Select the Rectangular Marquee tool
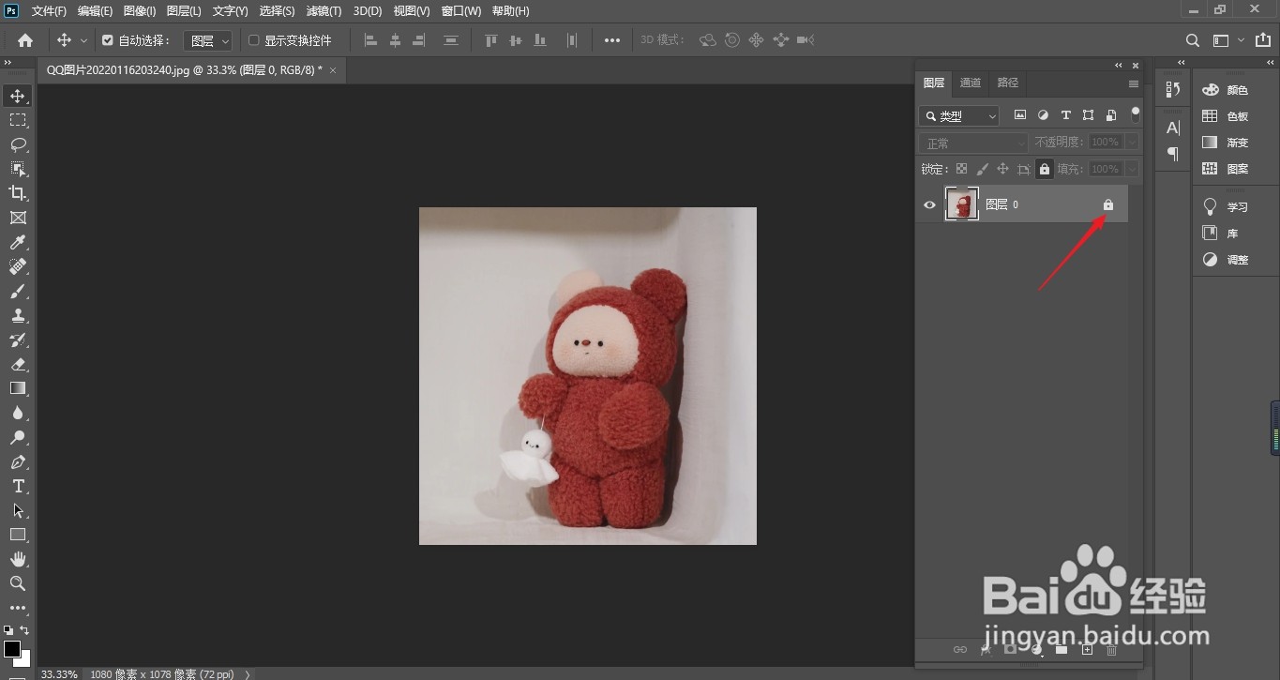 [x=18, y=120]
